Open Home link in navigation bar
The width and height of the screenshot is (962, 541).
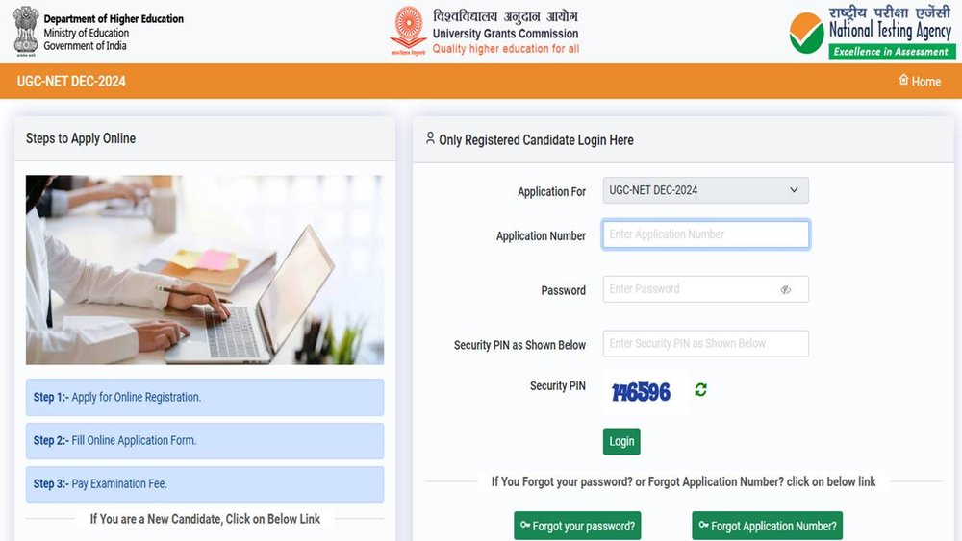click(920, 81)
